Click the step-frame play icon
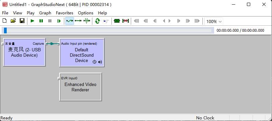Image resolution: width=272 pixels, height=121 pixels. point(59,21)
